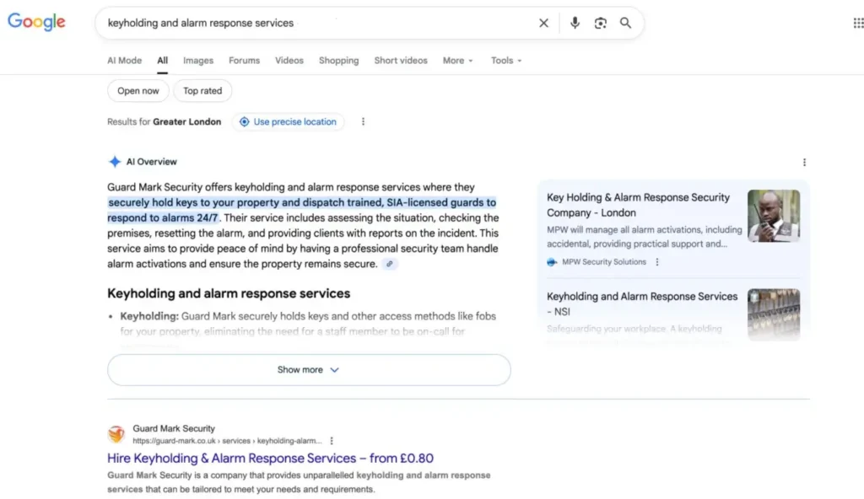This screenshot has height=499, width=864.
Task: Start voice search with microphone icon
Action: tap(575, 23)
